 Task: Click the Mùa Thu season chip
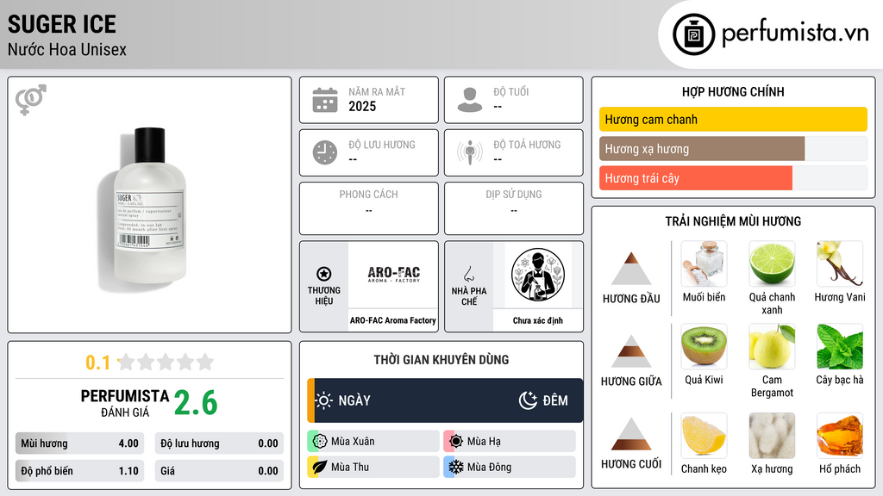[373, 467]
